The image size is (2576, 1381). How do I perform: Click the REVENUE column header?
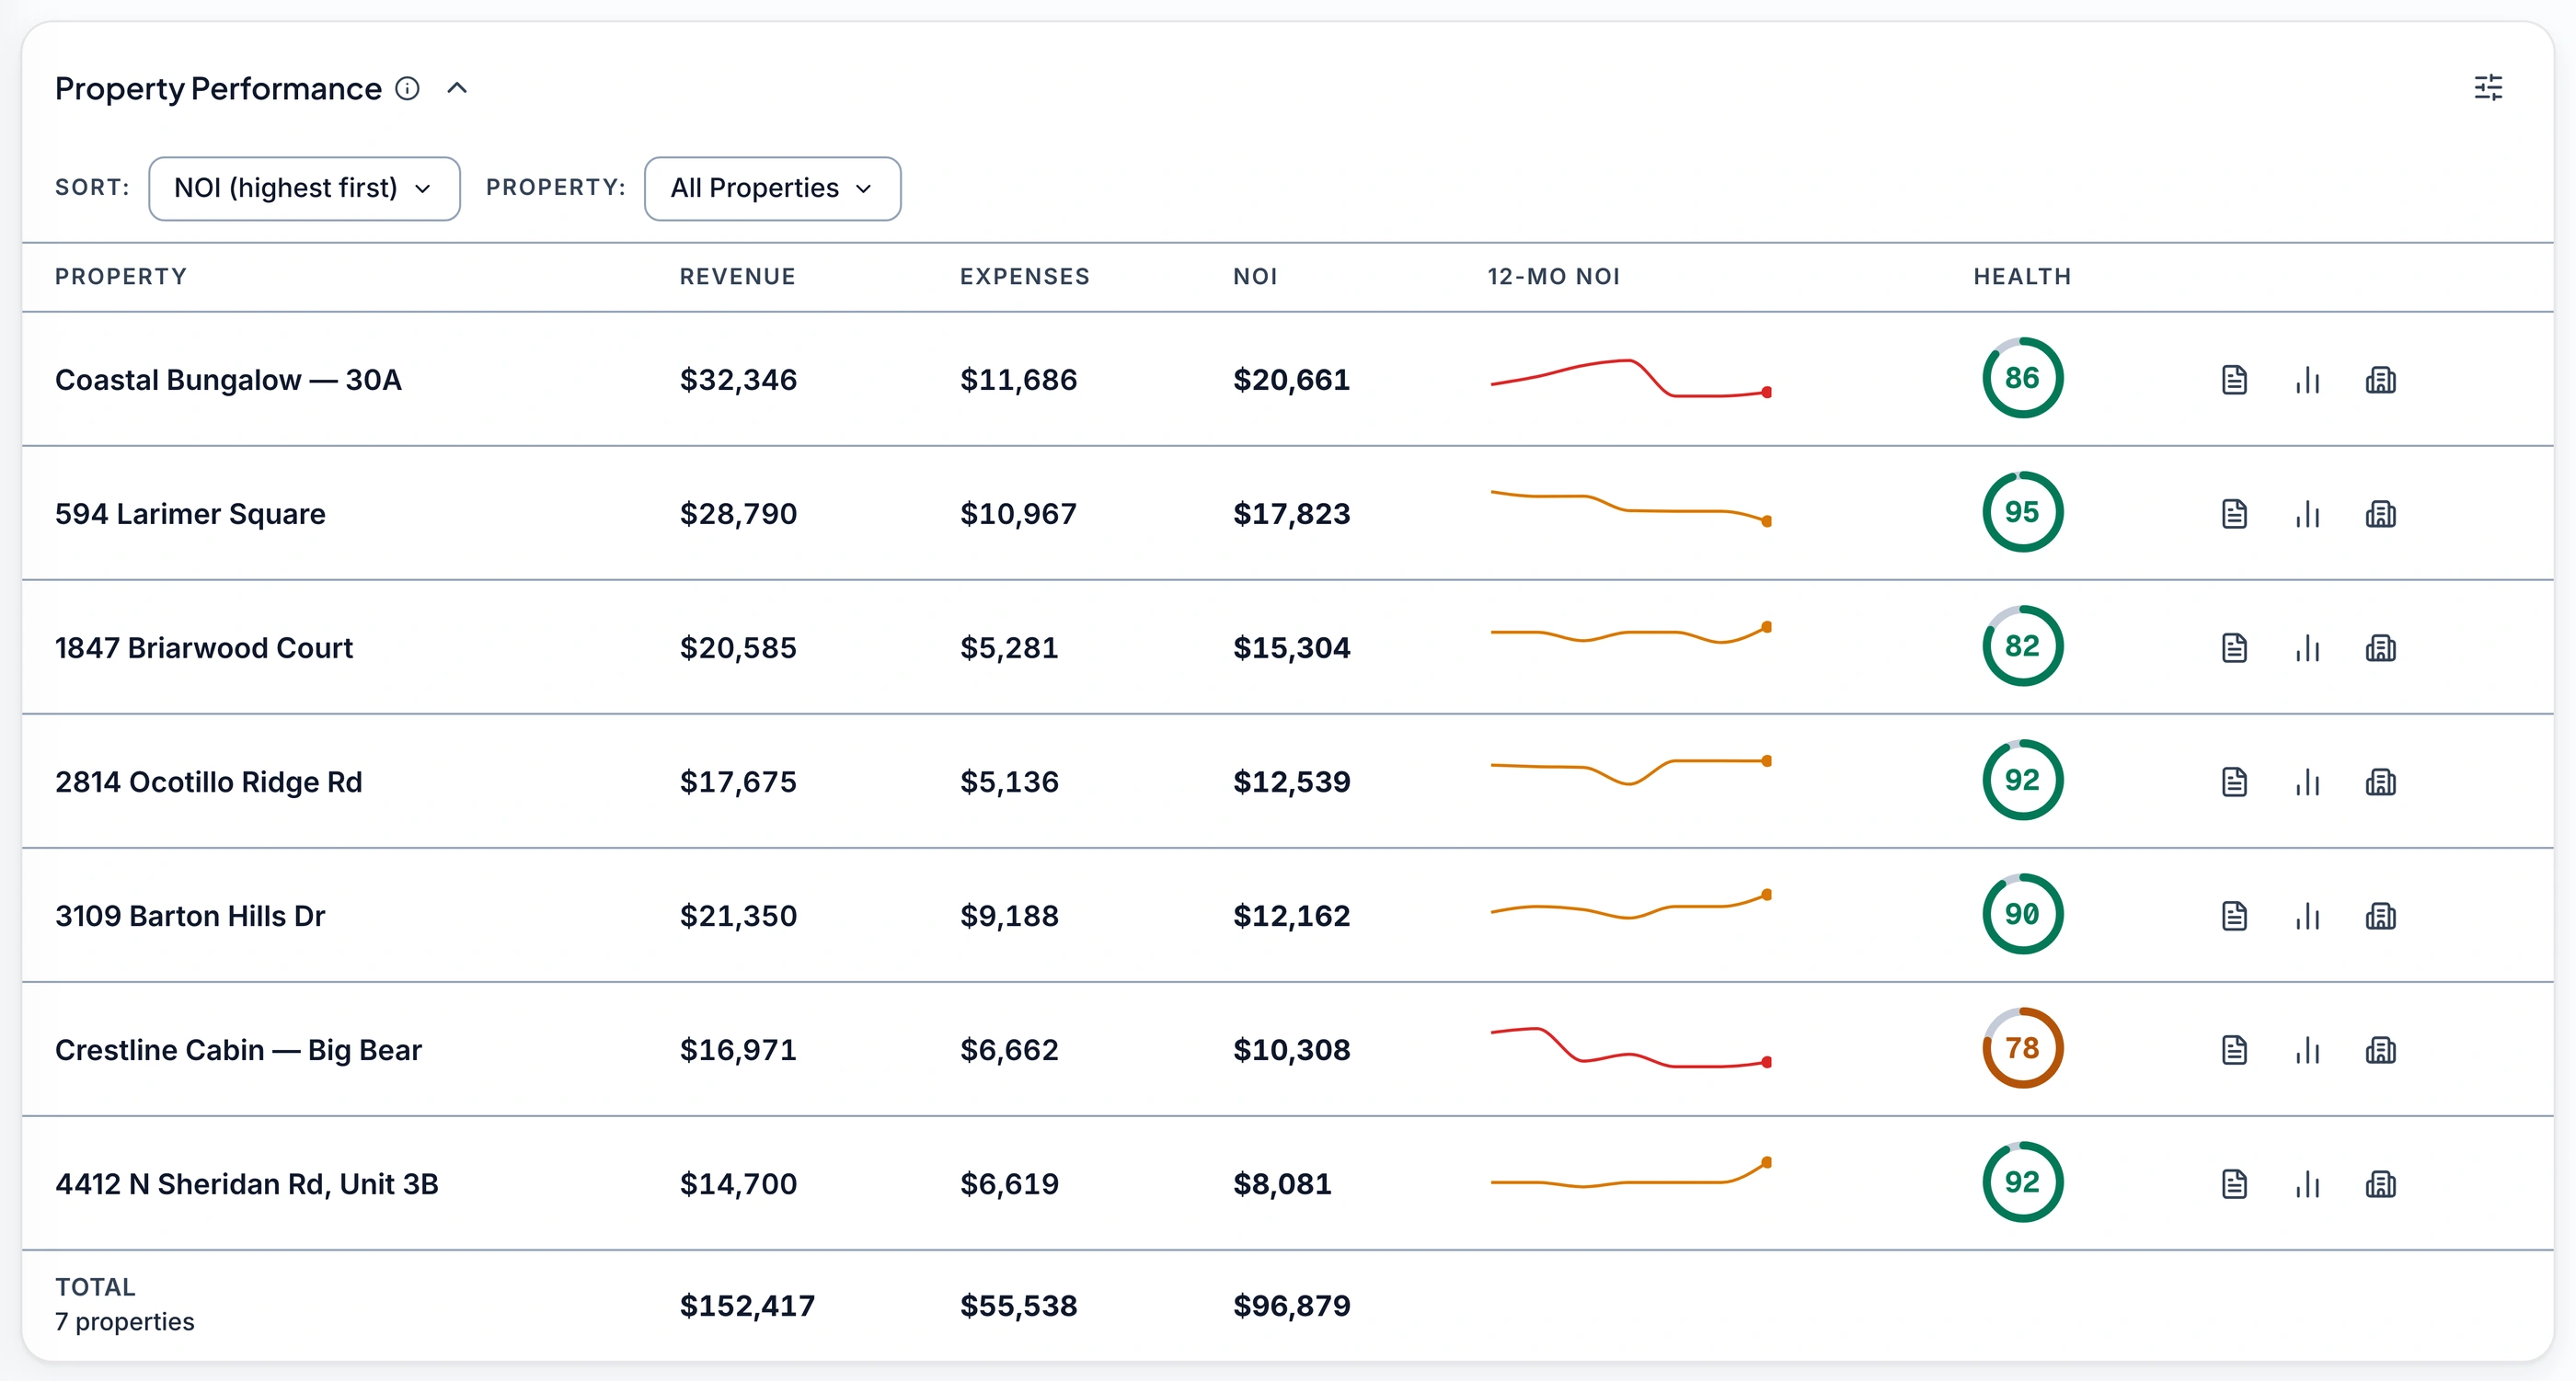[737, 277]
